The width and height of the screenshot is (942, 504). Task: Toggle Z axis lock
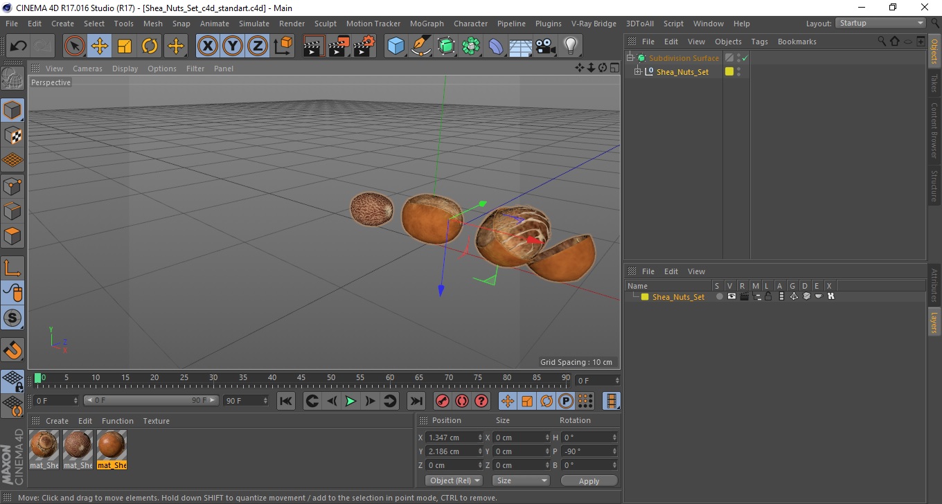pos(258,46)
